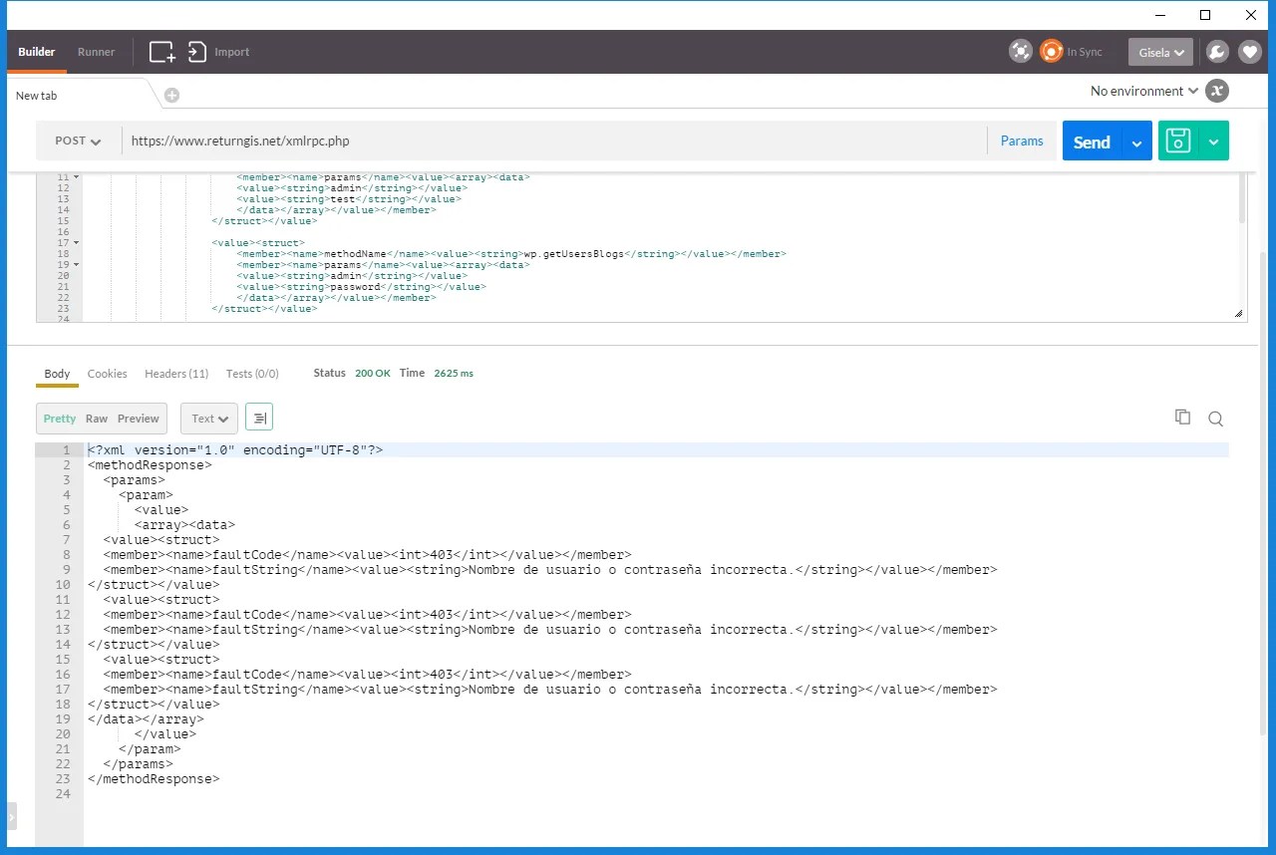Select the Preview view mode
This screenshot has width=1276, height=855.
(x=139, y=419)
